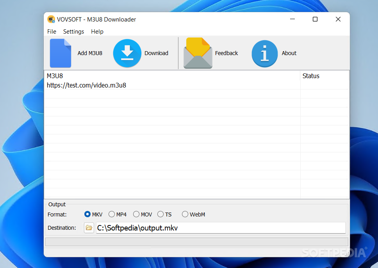Select the MOV format option

point(136,214)
